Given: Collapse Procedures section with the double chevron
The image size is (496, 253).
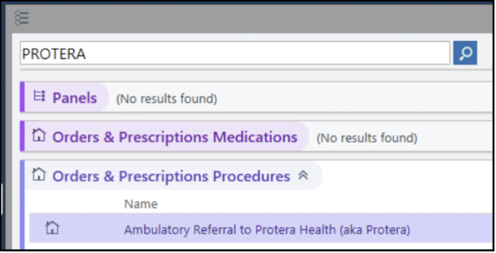Looking at the screenshot, I should [x=303, y=176].
